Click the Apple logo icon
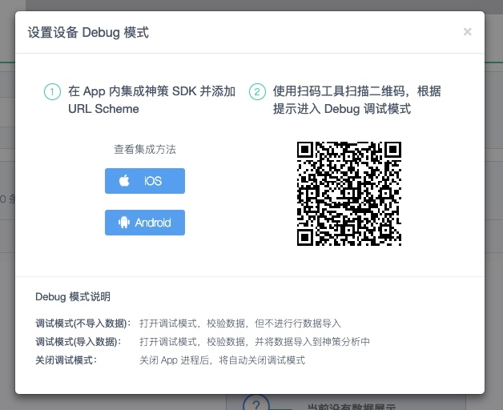This screenshot has height=410, width=503. 125,181
